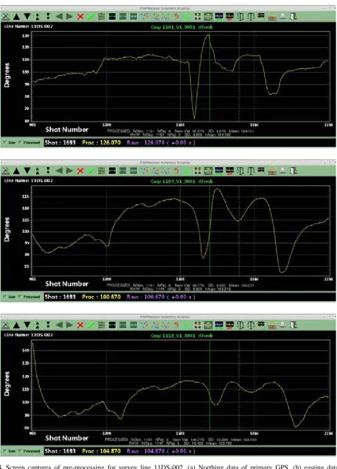The image size is (337, 469).
Task: Click 'Shot Number' axis label in Cmp 1100 window
Action: [x=67, y=284]
